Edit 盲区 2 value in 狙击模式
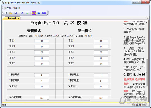151x108 pixels. click(101, 47)
